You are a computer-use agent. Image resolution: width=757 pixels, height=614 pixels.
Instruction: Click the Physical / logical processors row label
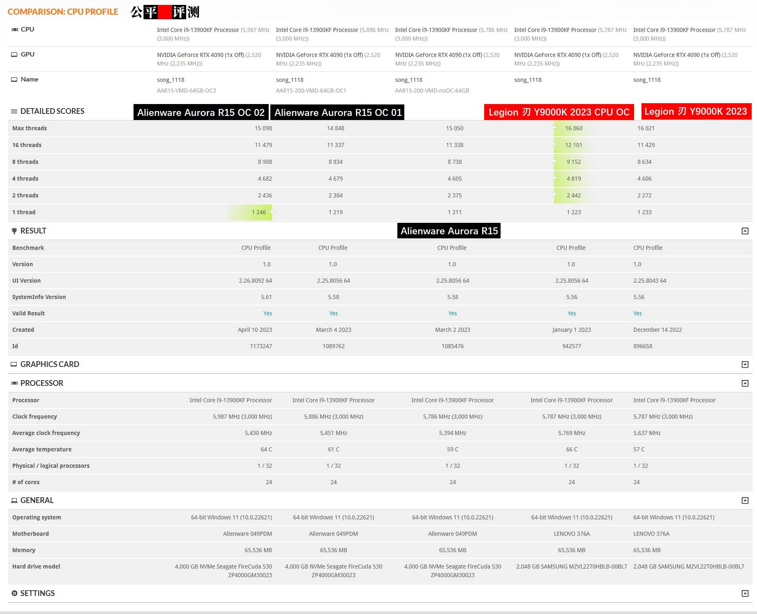pos(51,466)
